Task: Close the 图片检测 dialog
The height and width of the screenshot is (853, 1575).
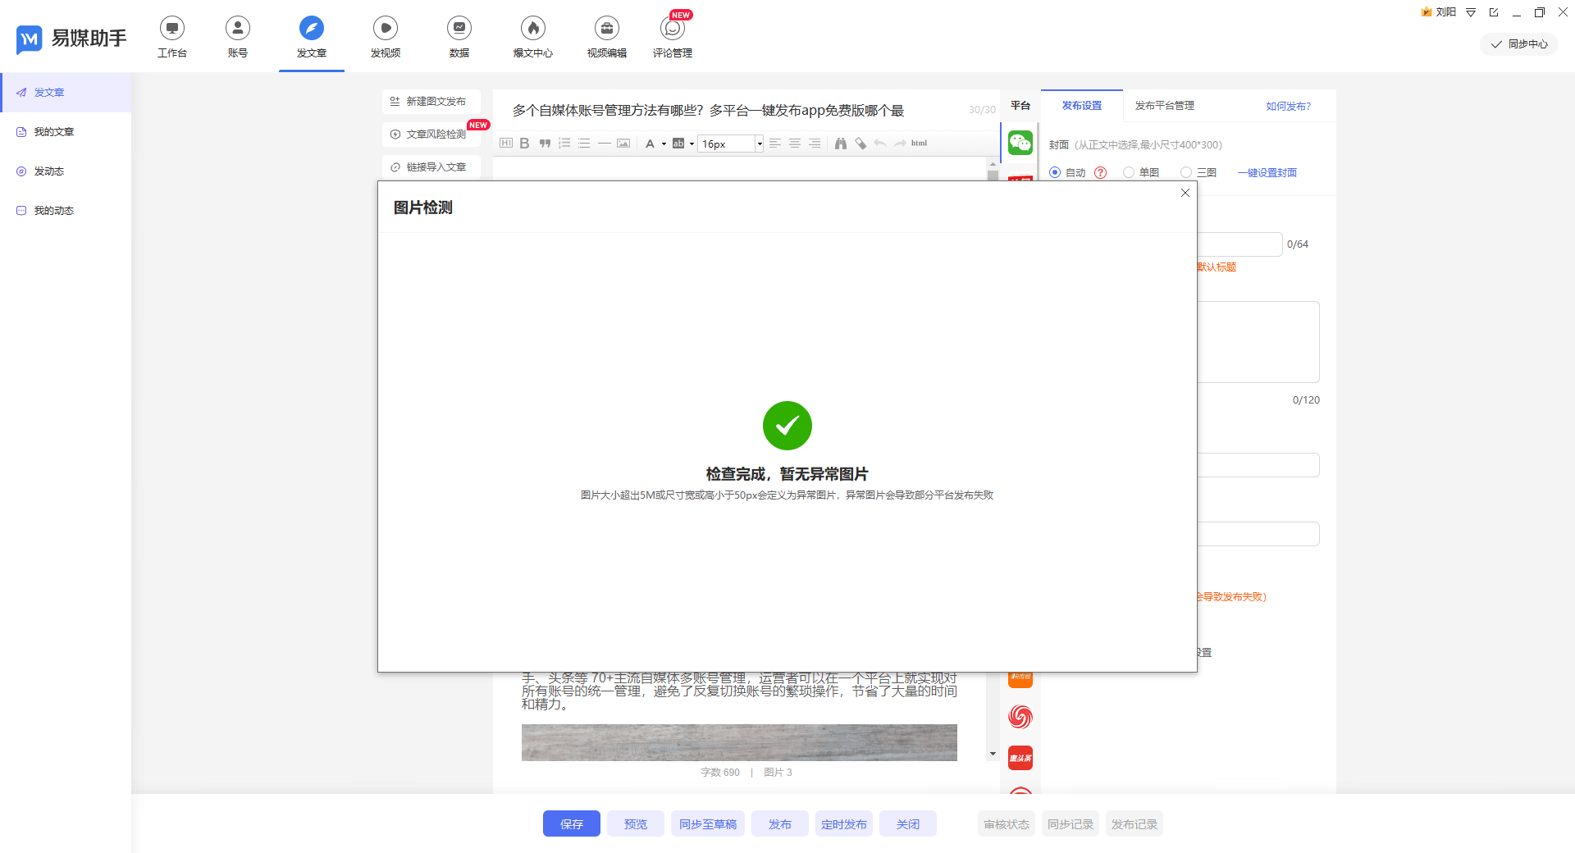Action: click(1185, 193)
